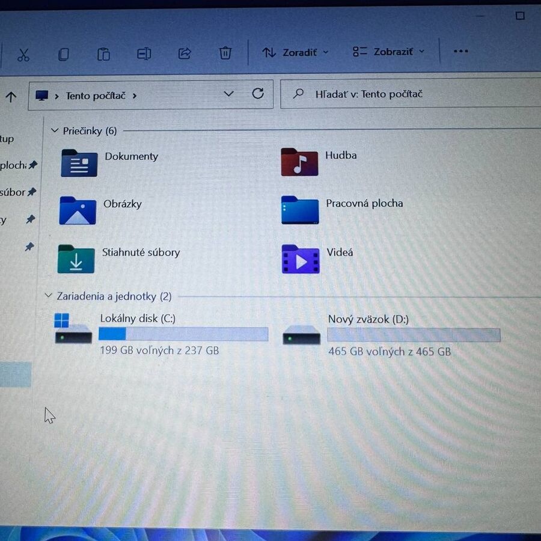Viewport: 541px width, 541px height.
Task: Click the pin icon beside súbor
Action: [32, 192]
